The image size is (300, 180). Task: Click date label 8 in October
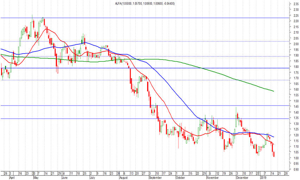[183, 174]
